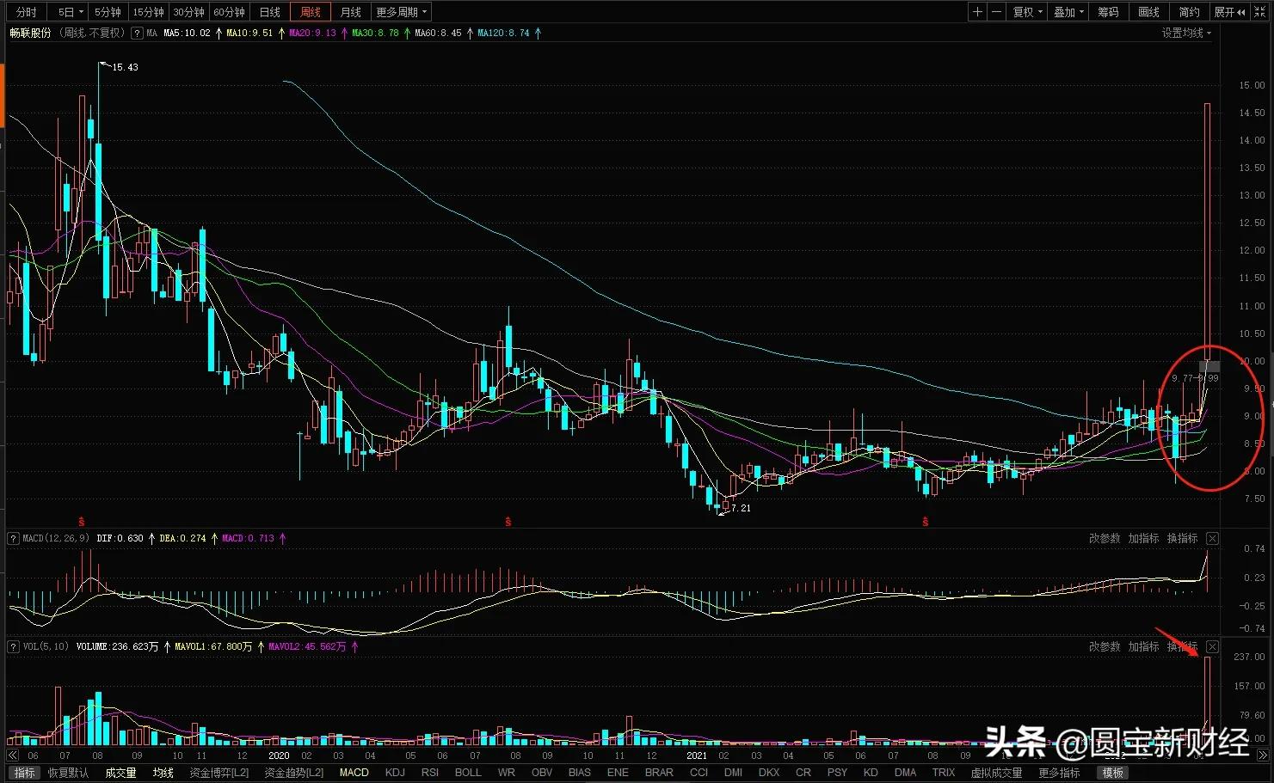1274x783 pixels.
Task: Select the BRAR indicator
Action: click(659, 773)
